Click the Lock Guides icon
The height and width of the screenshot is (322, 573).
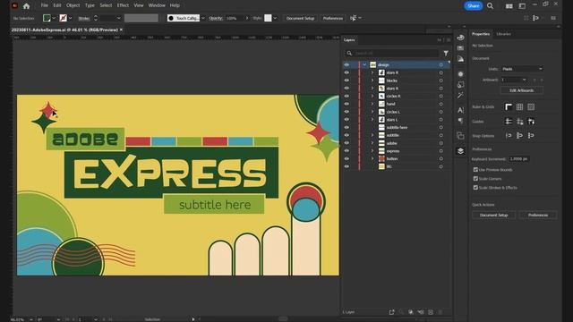click(x=519, y=122)
